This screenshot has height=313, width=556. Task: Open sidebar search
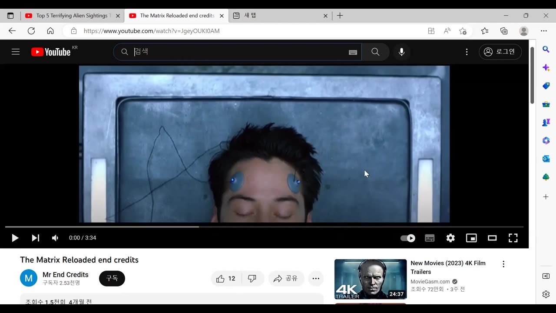tap(546, 49)
